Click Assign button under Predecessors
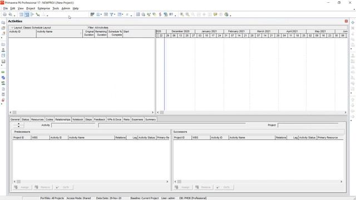 click(22, 187)
